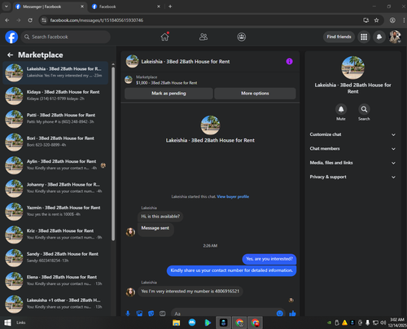407x329 pixels.
Task: Click the message with number 4806916521
Action: 190,292
